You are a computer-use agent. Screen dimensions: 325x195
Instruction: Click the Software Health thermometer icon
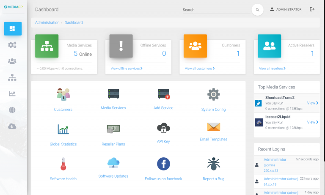[63, 163]
